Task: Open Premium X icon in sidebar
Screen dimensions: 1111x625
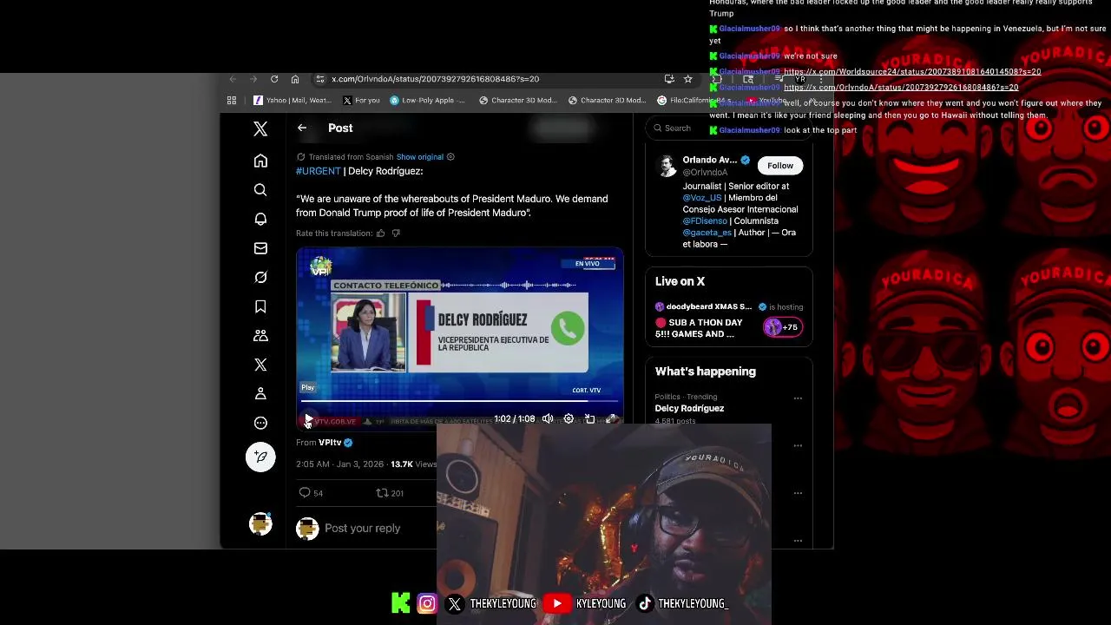Action: (260, 365)
